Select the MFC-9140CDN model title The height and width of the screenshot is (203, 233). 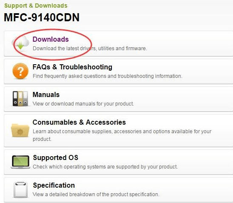tap(42, 17)
